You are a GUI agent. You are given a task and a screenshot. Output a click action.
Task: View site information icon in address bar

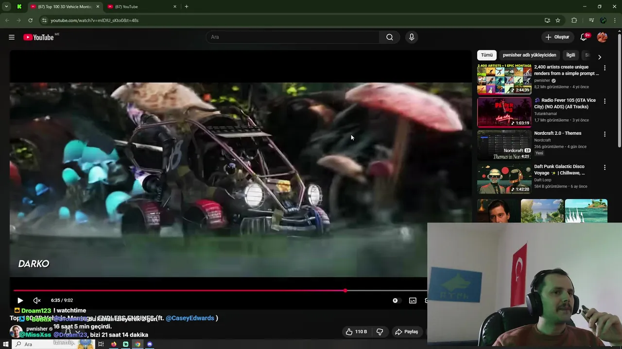44,20
